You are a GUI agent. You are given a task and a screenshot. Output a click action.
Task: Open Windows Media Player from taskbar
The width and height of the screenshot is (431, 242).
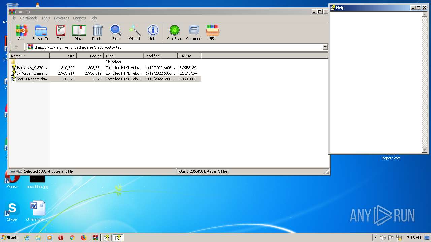[49, 238]
